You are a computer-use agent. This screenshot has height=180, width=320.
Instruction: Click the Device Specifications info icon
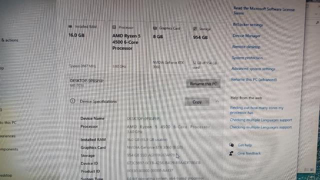click(x=72, y=101)
